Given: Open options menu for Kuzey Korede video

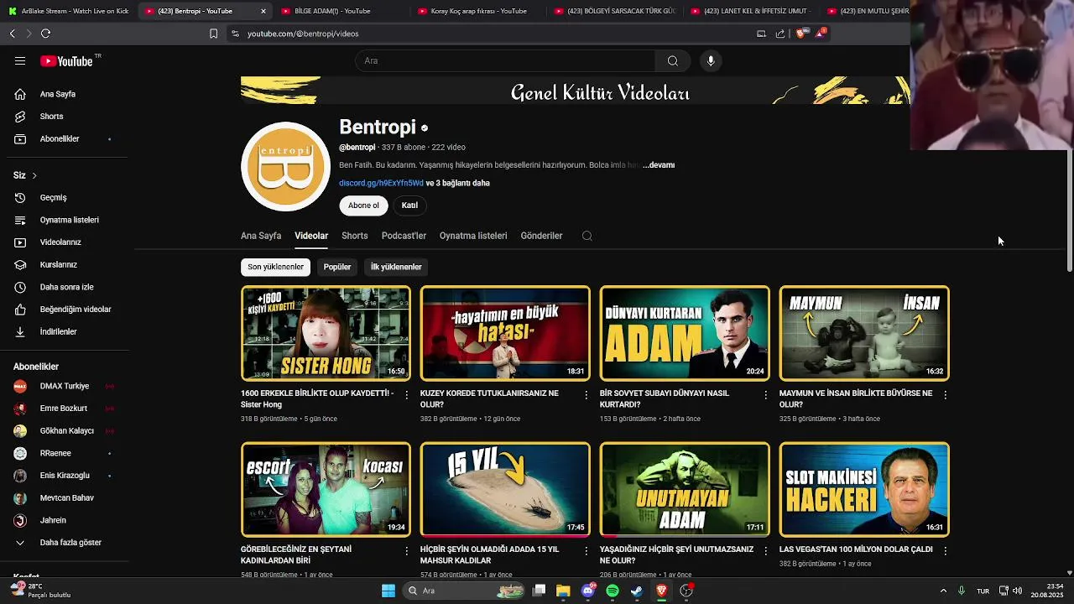Looking at the screenshot, I should pyautogui.click(x=587, y=394).
